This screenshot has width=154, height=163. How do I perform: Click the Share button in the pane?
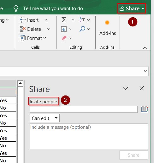[x=133, y=155]
